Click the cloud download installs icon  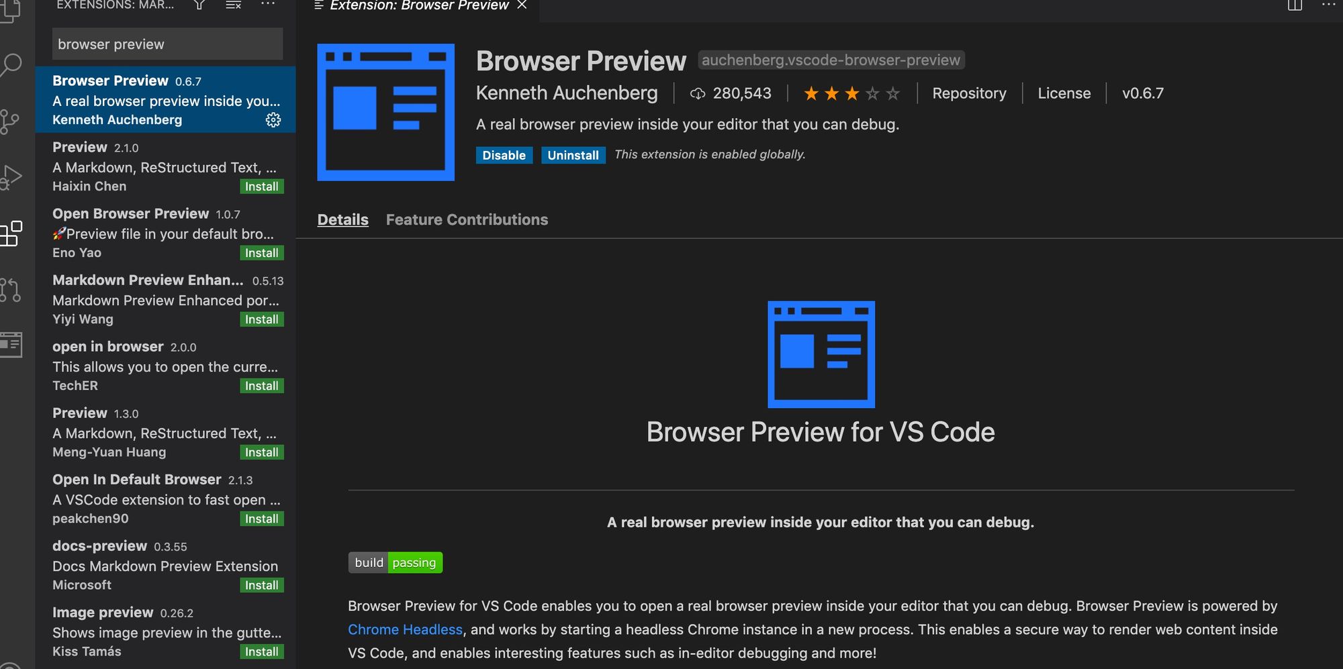coord(698,94)
